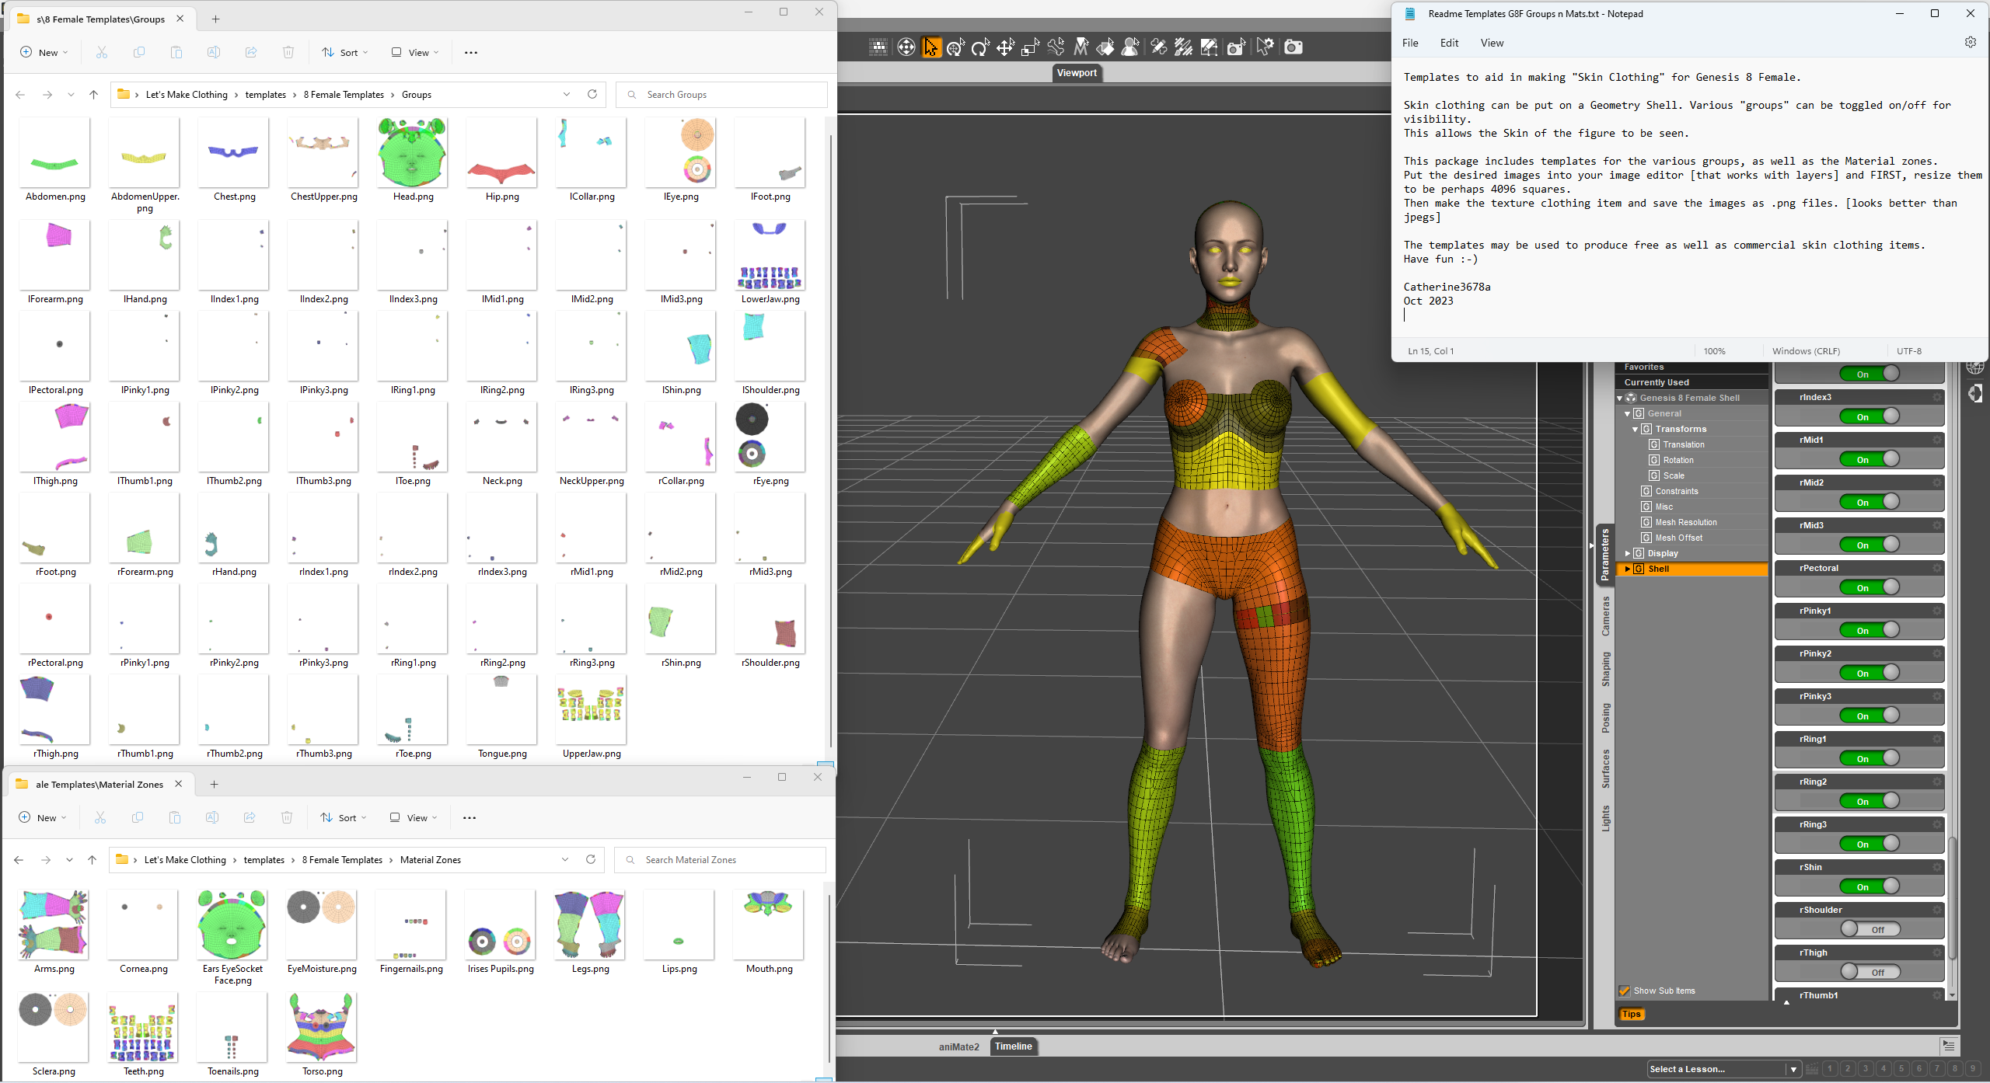This screenshot has height=1083, width=1990.
Task: Turn on the rShoulder toggle
Action: click(1870, 930)
